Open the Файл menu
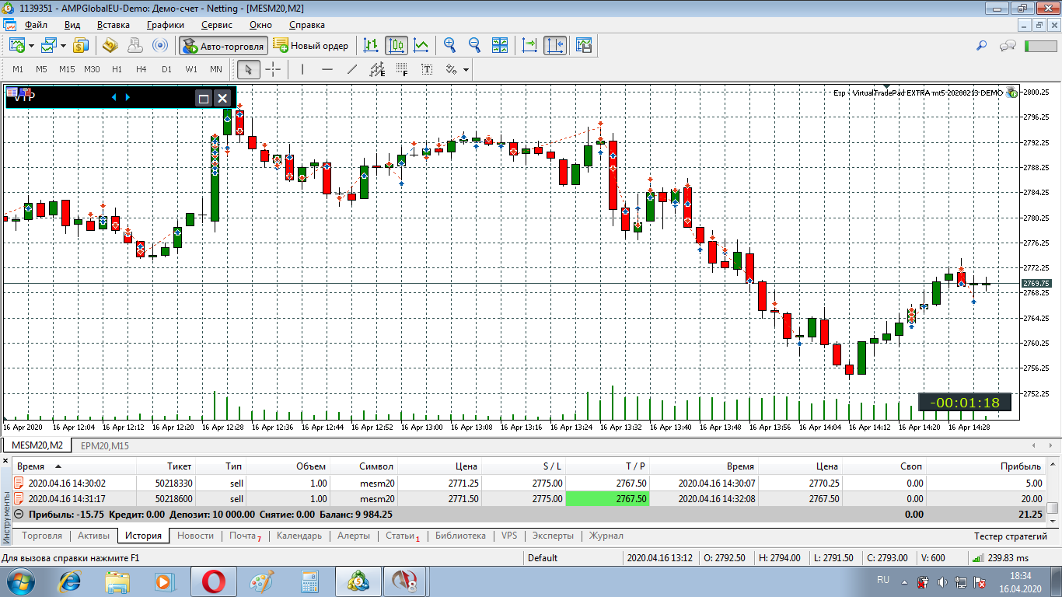The width and height of the screenshot is (1062, 597). [36, 25]
